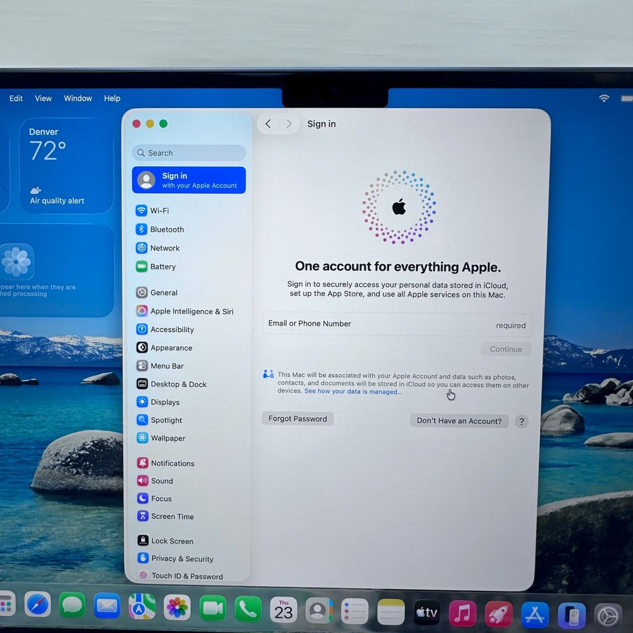This screenshot has width=633, height=633.
Task: Open System Settings gear in the Dock
Action: coord(608,616)
